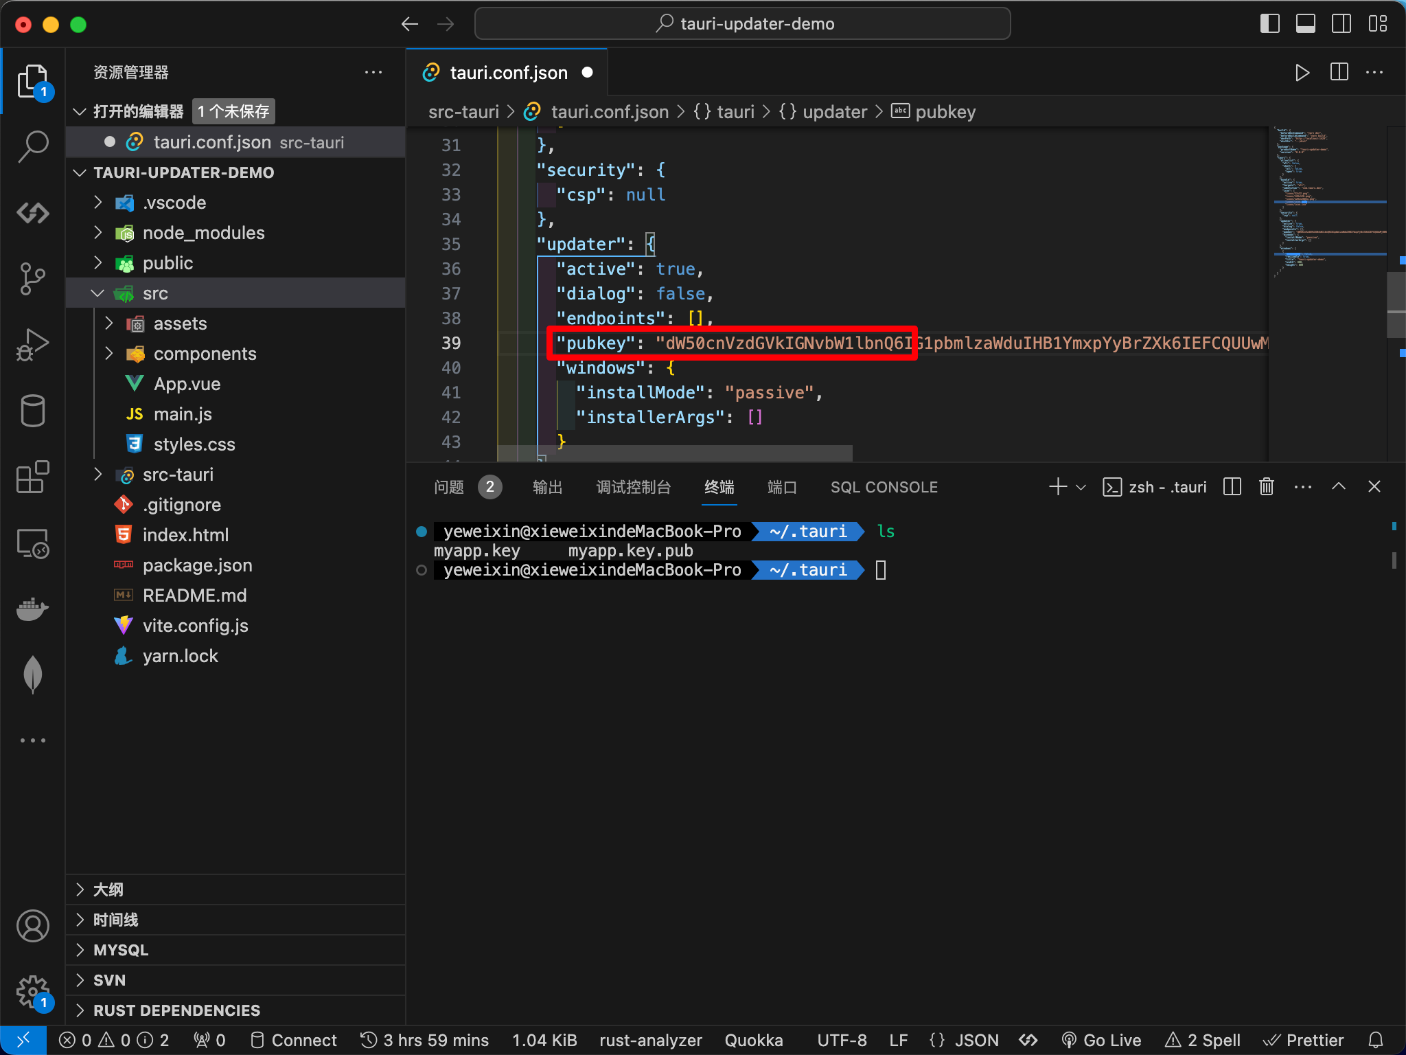Open new terminal profile dropdown arrow
This screenshot has width=1406, height=1055.
pos(1081,487)
